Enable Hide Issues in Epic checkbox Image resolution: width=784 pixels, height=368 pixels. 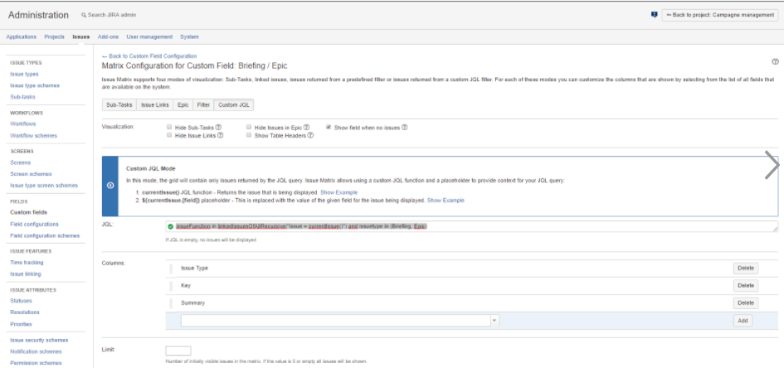(x=249, y=128)
